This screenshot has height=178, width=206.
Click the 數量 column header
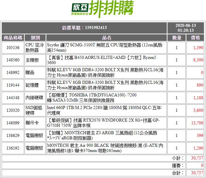(177, 38)
